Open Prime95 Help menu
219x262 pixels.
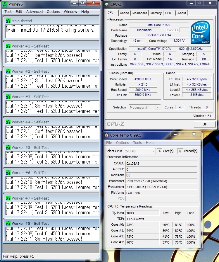click(x=85, y=11)
